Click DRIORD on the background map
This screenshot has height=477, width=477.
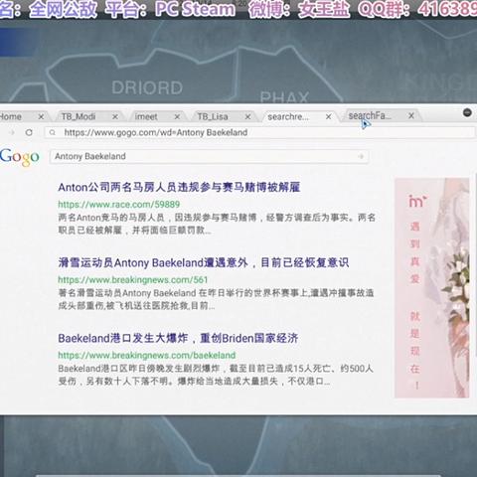click(x=147, y=87)
